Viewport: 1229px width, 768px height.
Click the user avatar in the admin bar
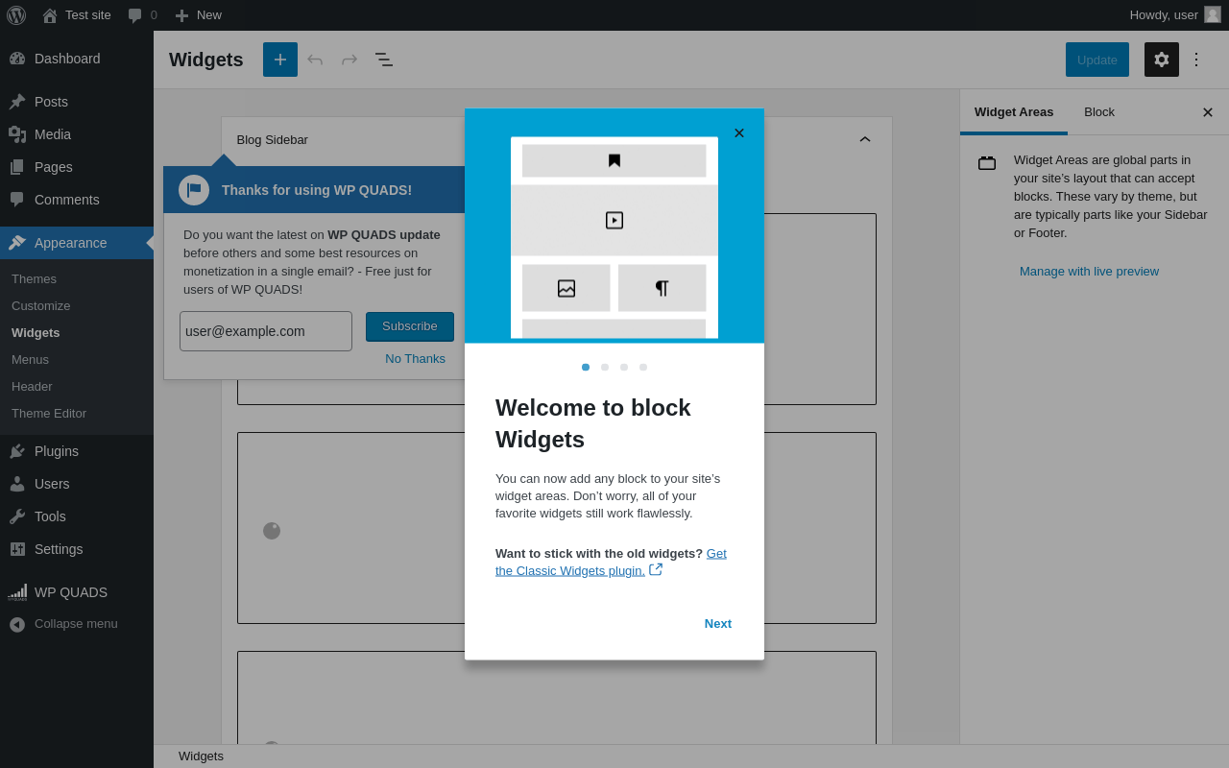(x=1213, y=15)
